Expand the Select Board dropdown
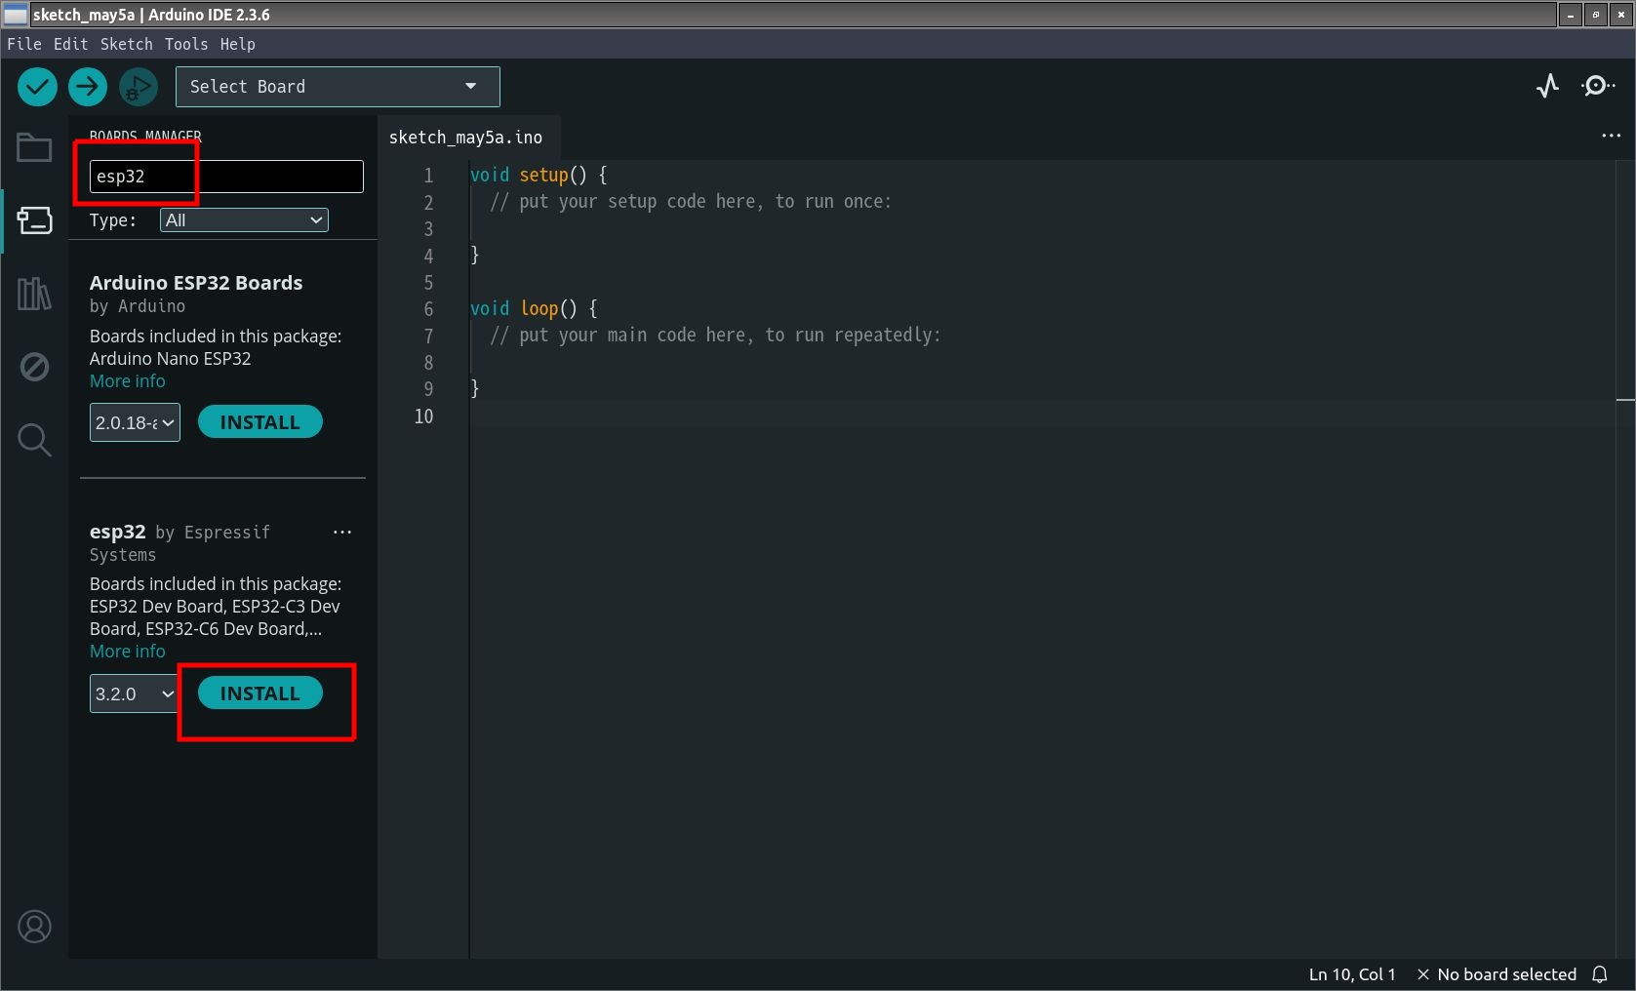 click(338, 87)
